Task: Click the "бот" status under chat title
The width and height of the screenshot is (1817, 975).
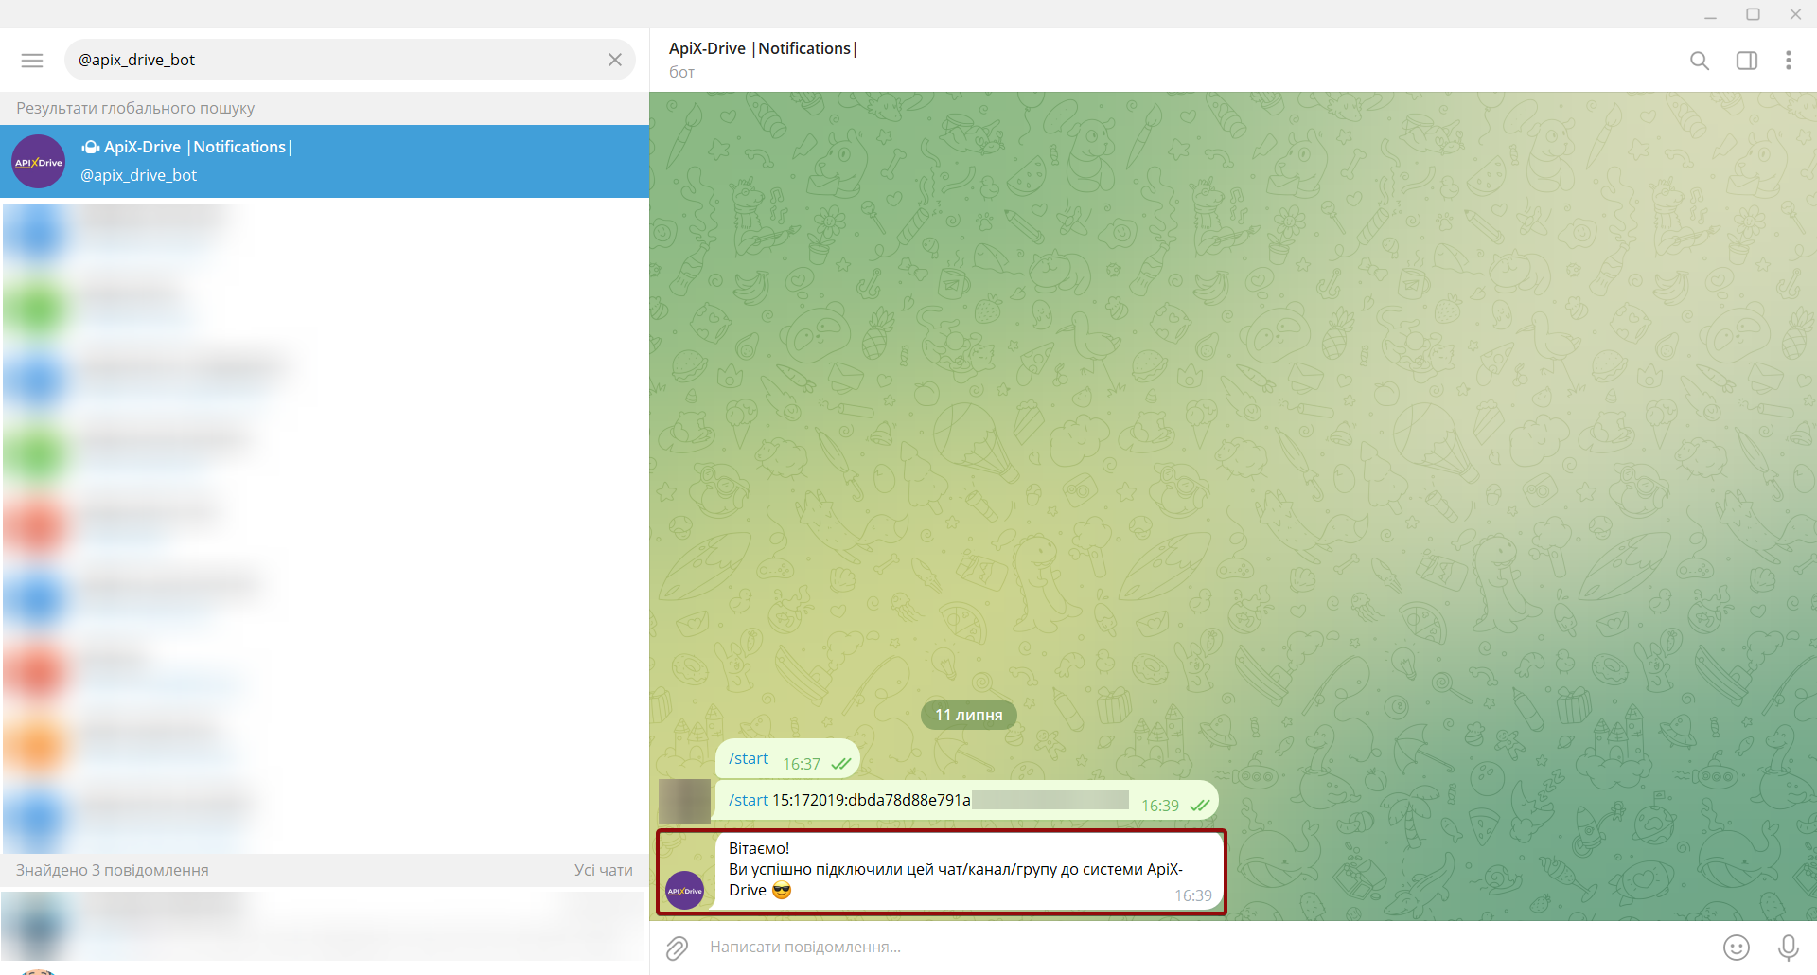Action: [681, 73]
